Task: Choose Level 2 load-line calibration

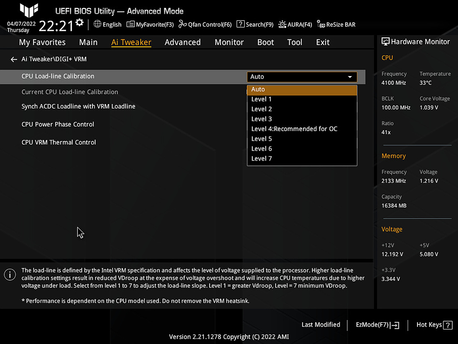Action: (302, 109)
